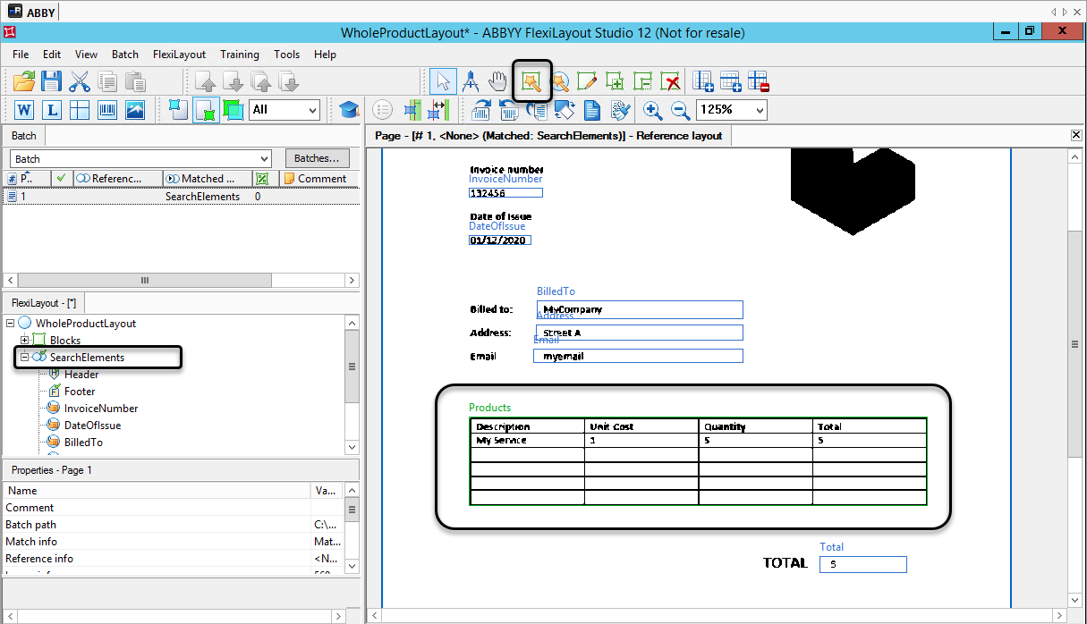Click the Open folder toolbar icon
This screenshot has height=624, width=1087.
click(x=24, y=81)
